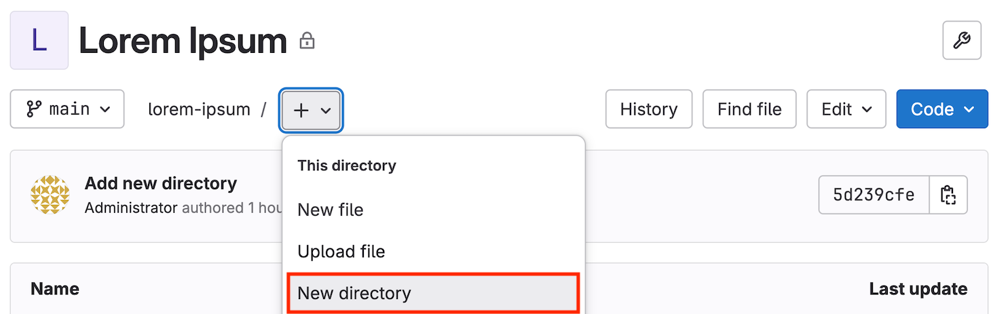Open the lorem-ipsum breadcrumb link
The image size is (991, 314).
coord(199,109)
